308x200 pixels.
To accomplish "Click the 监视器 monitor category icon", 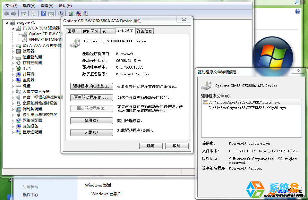I will (19, 80).
